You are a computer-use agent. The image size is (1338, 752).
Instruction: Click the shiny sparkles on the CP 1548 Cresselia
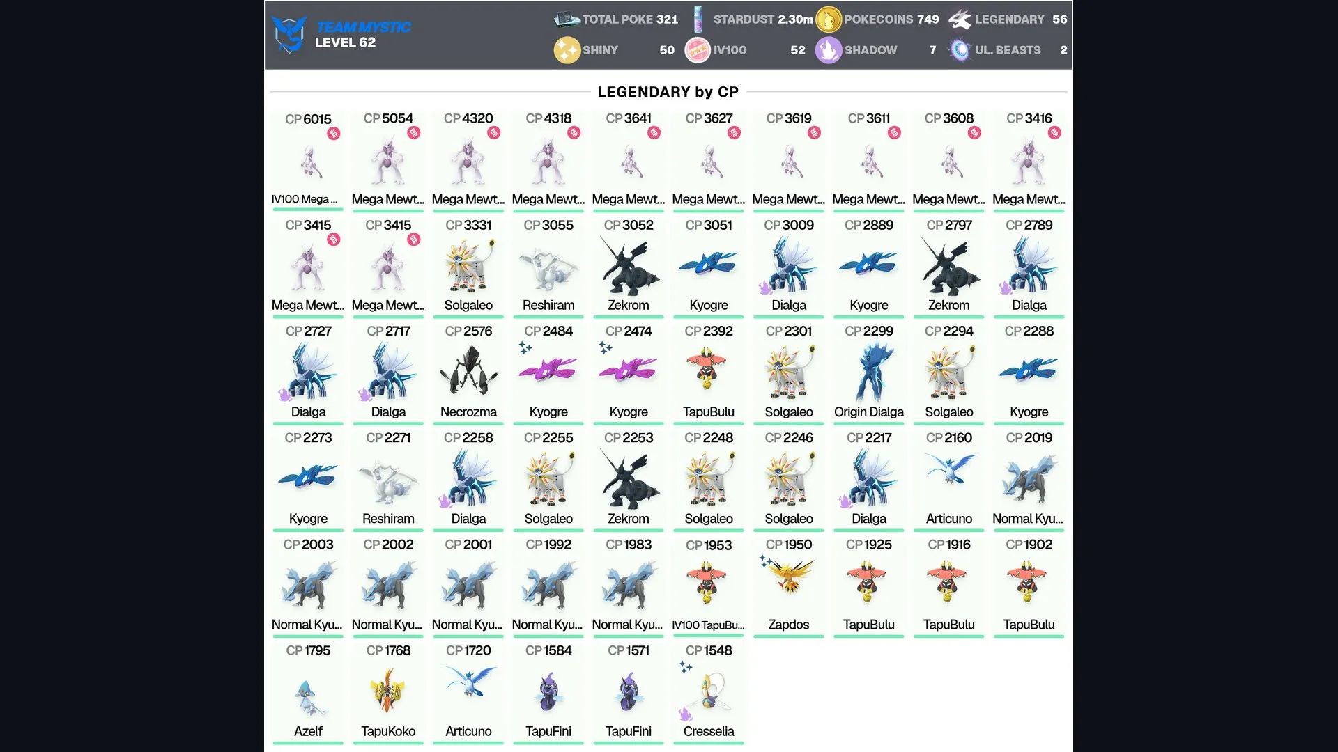coord(685,667)
